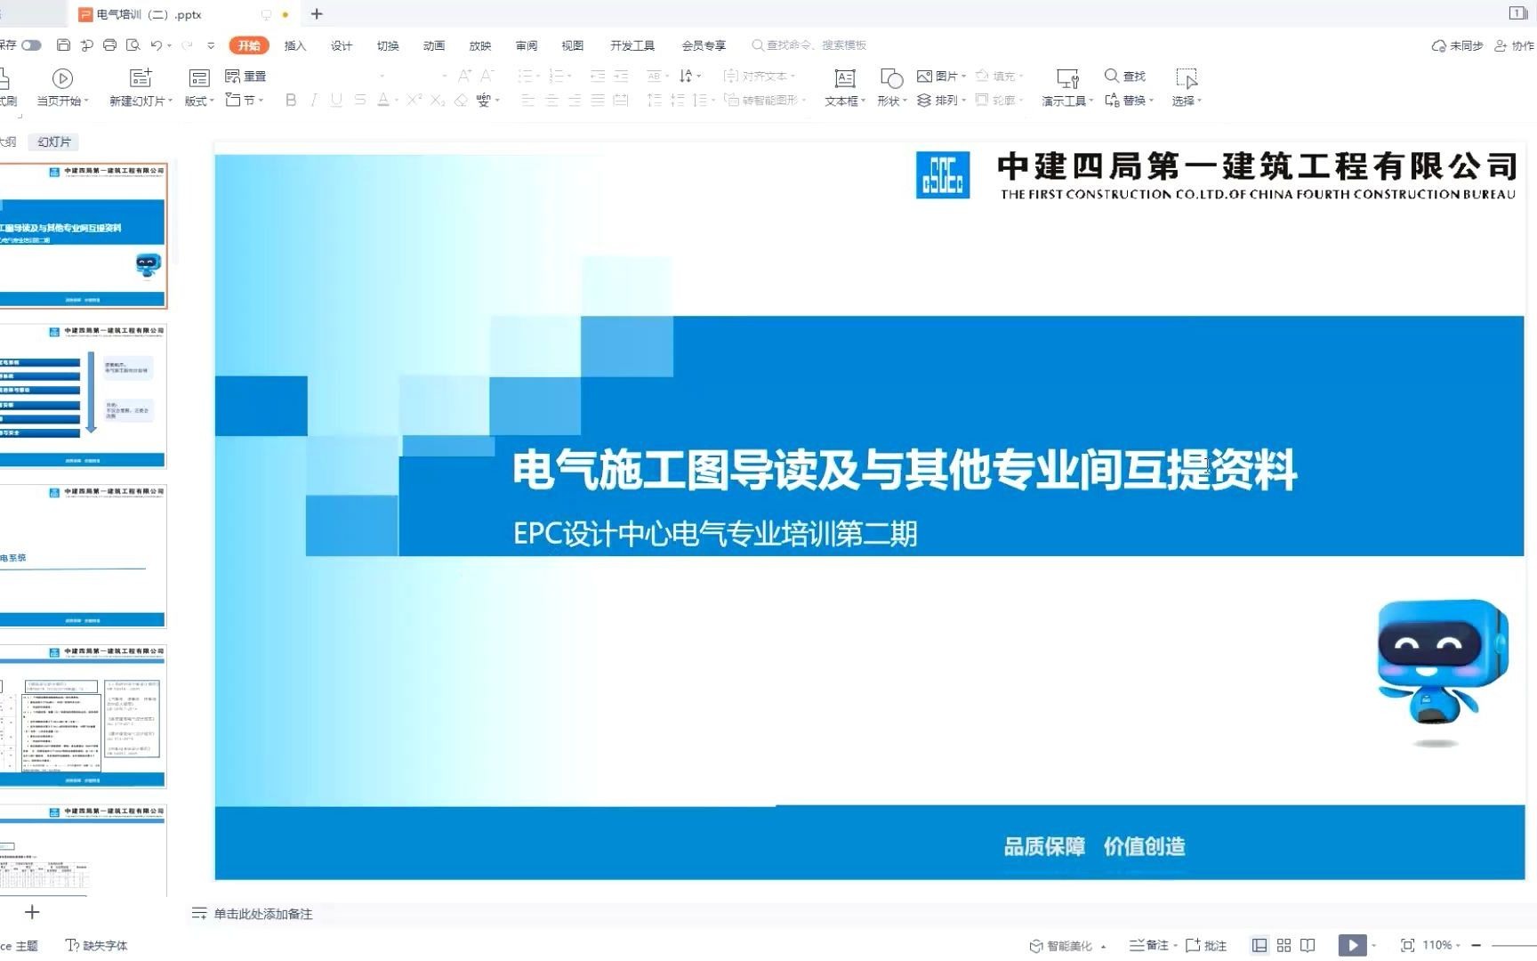Image resolution: width=1537 pixels, height=961 pixels.
Task: Open the 查找 find tool
Action: pos(1123,76)
